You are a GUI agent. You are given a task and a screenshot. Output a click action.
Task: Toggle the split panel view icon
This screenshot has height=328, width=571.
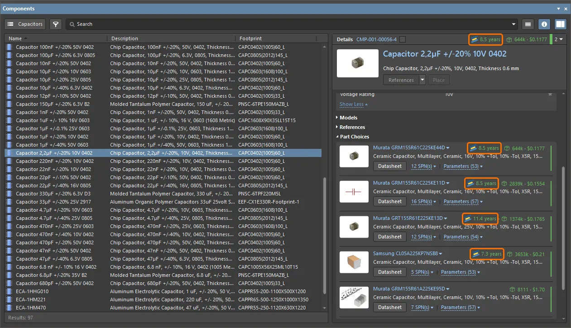pos(560,24)
